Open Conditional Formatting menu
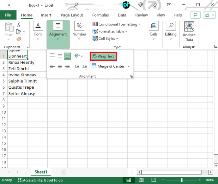218x184 pixels. coord(117,24)
